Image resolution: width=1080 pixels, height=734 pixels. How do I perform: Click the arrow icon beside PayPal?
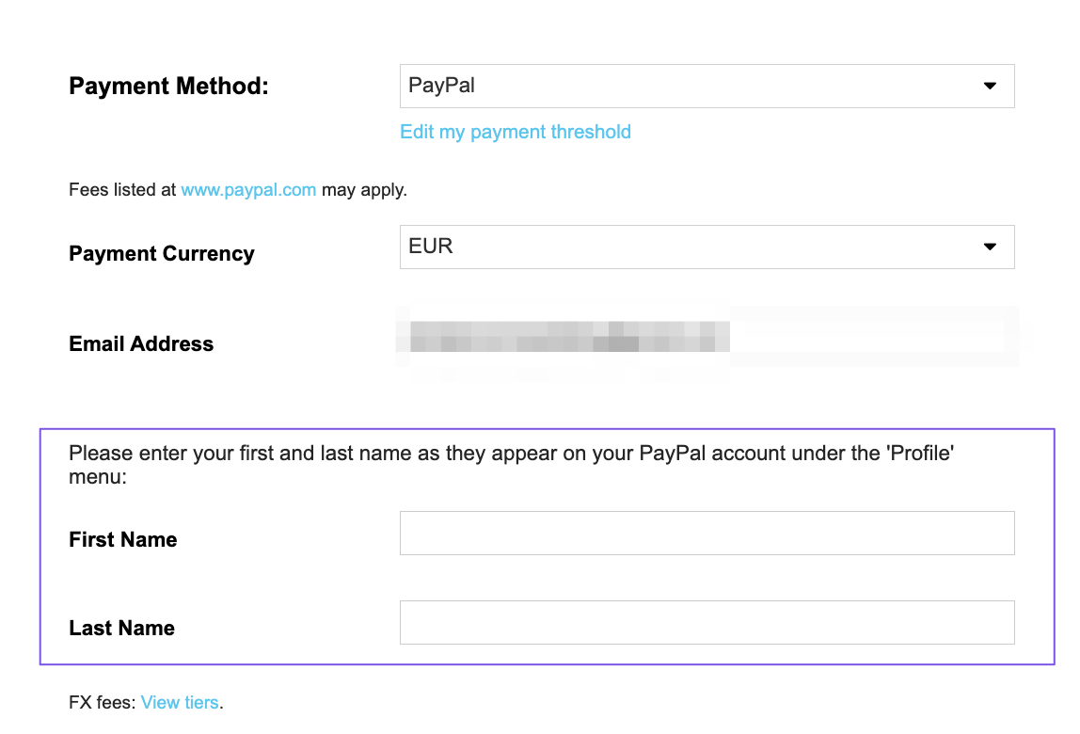[x=990, y=86]
